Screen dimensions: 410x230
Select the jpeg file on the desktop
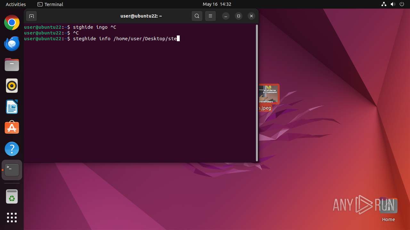pos(269,97)
